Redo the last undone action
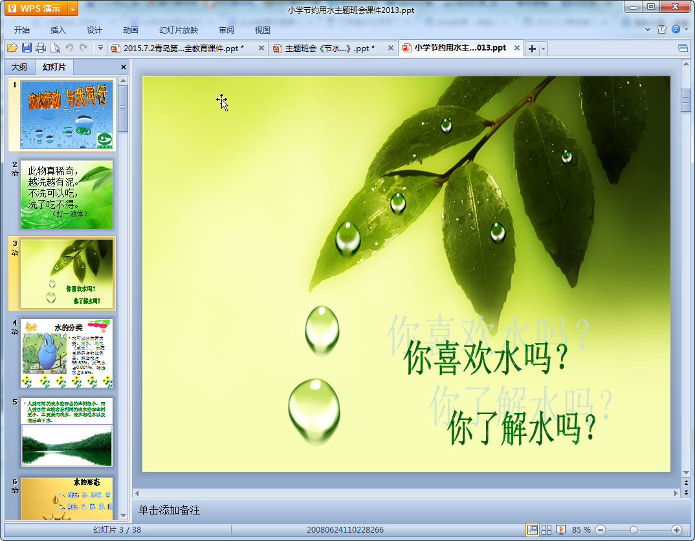 [x=83, y=47]
